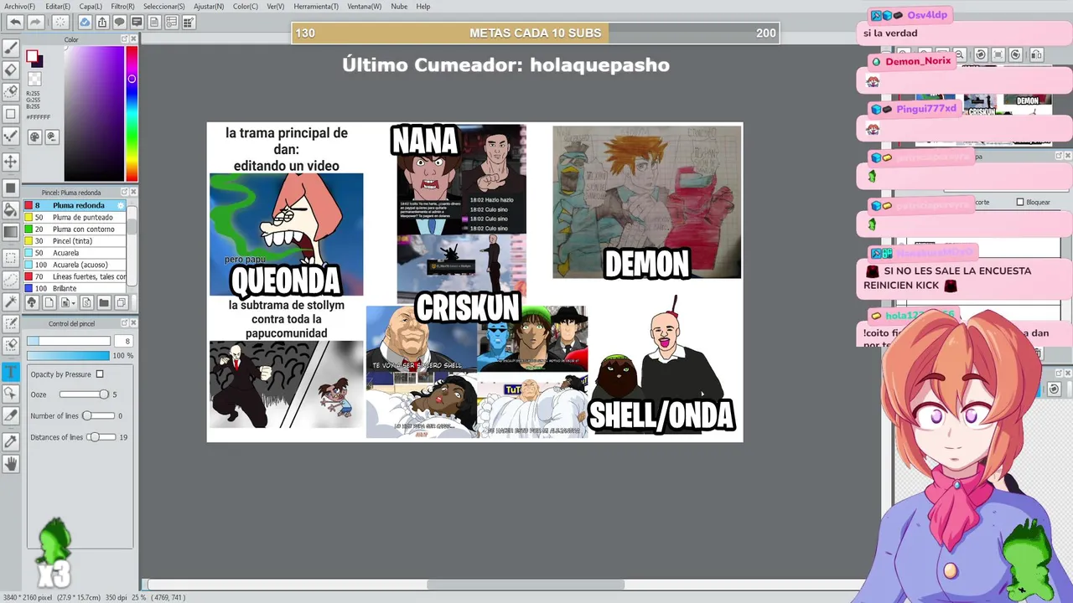The image size is (1073, 603).
Task: Click the foreground color swatch
Action: (x=32, y=57)
